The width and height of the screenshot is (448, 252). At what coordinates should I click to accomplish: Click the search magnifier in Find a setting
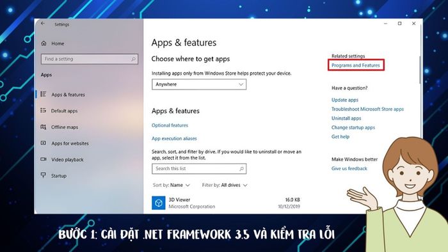(133, 59)
